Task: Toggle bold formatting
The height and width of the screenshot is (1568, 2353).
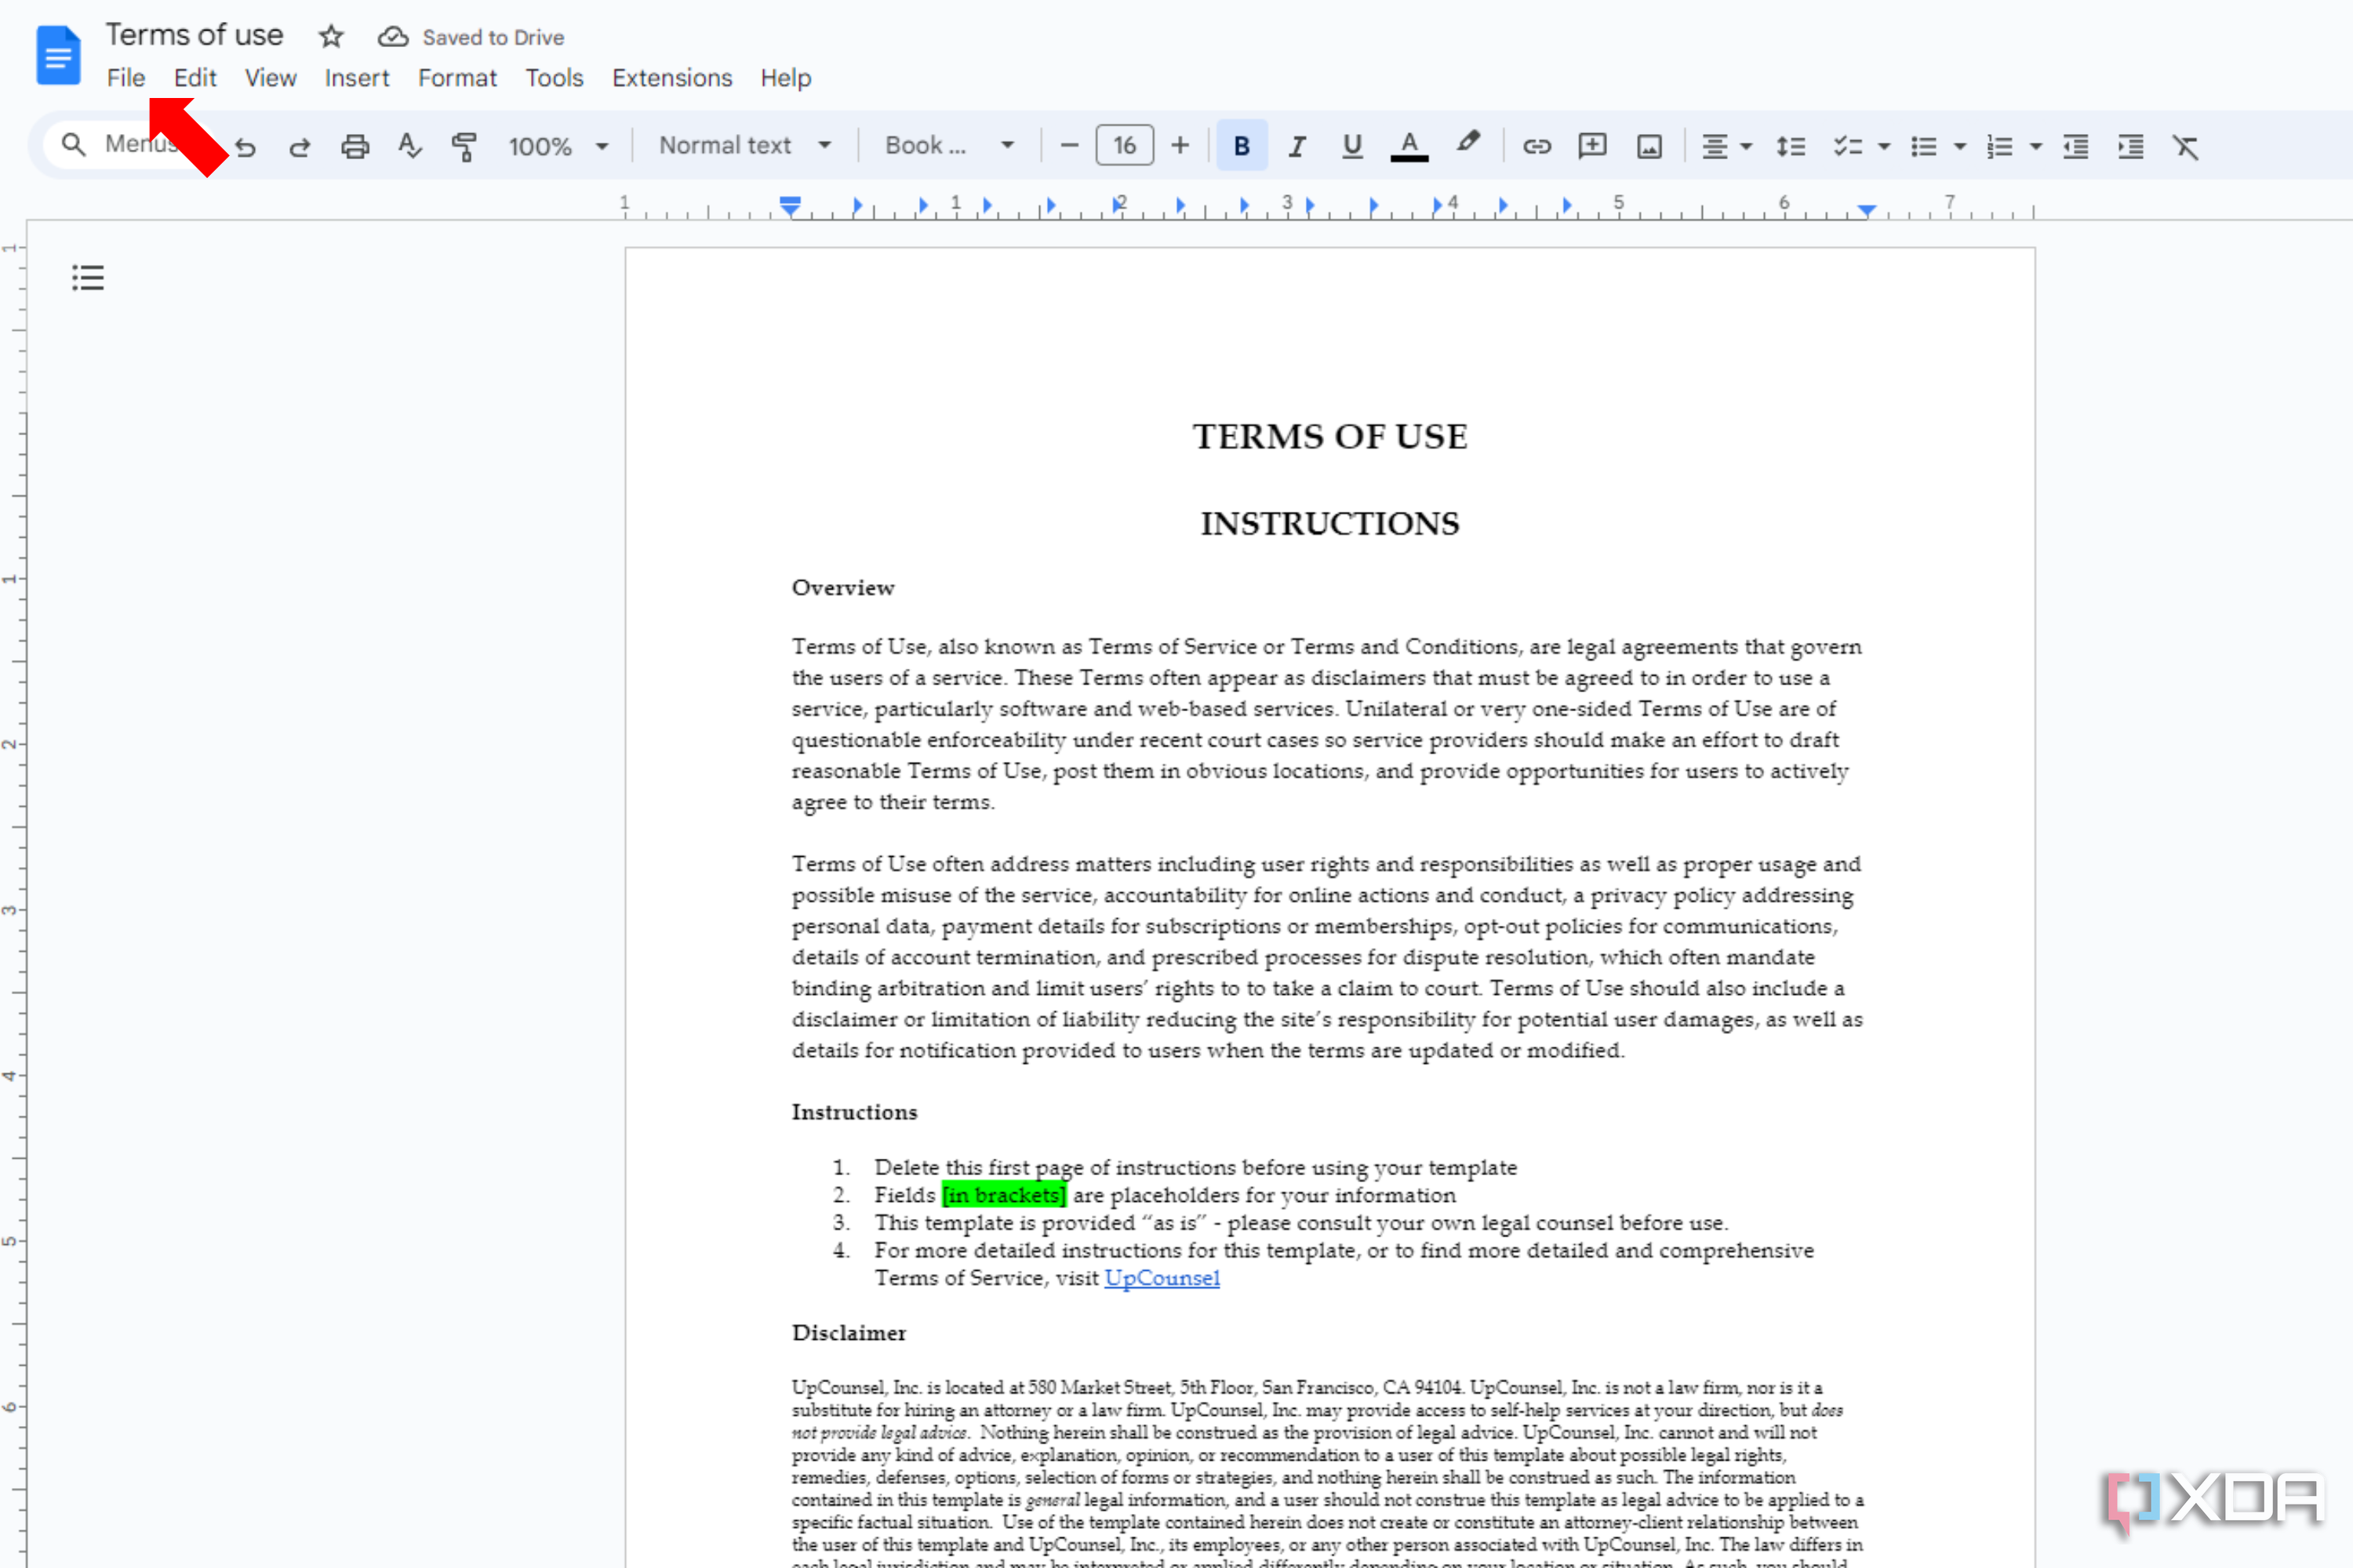Action: click(x=1241, y=146)
